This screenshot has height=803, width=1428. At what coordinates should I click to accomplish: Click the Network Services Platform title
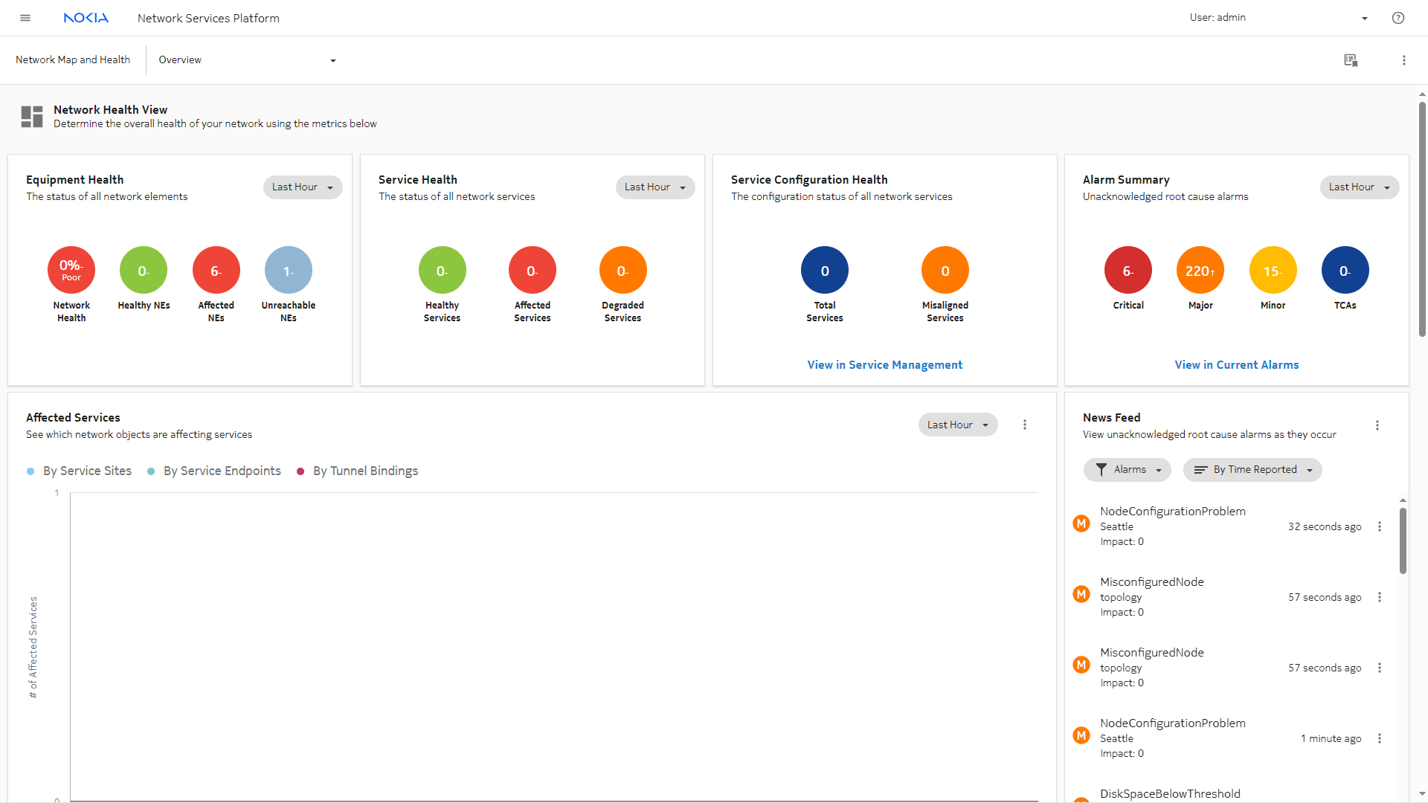(x=208, y=18)
